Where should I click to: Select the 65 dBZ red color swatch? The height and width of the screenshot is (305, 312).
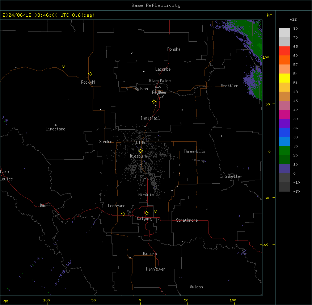pos(284,51)
